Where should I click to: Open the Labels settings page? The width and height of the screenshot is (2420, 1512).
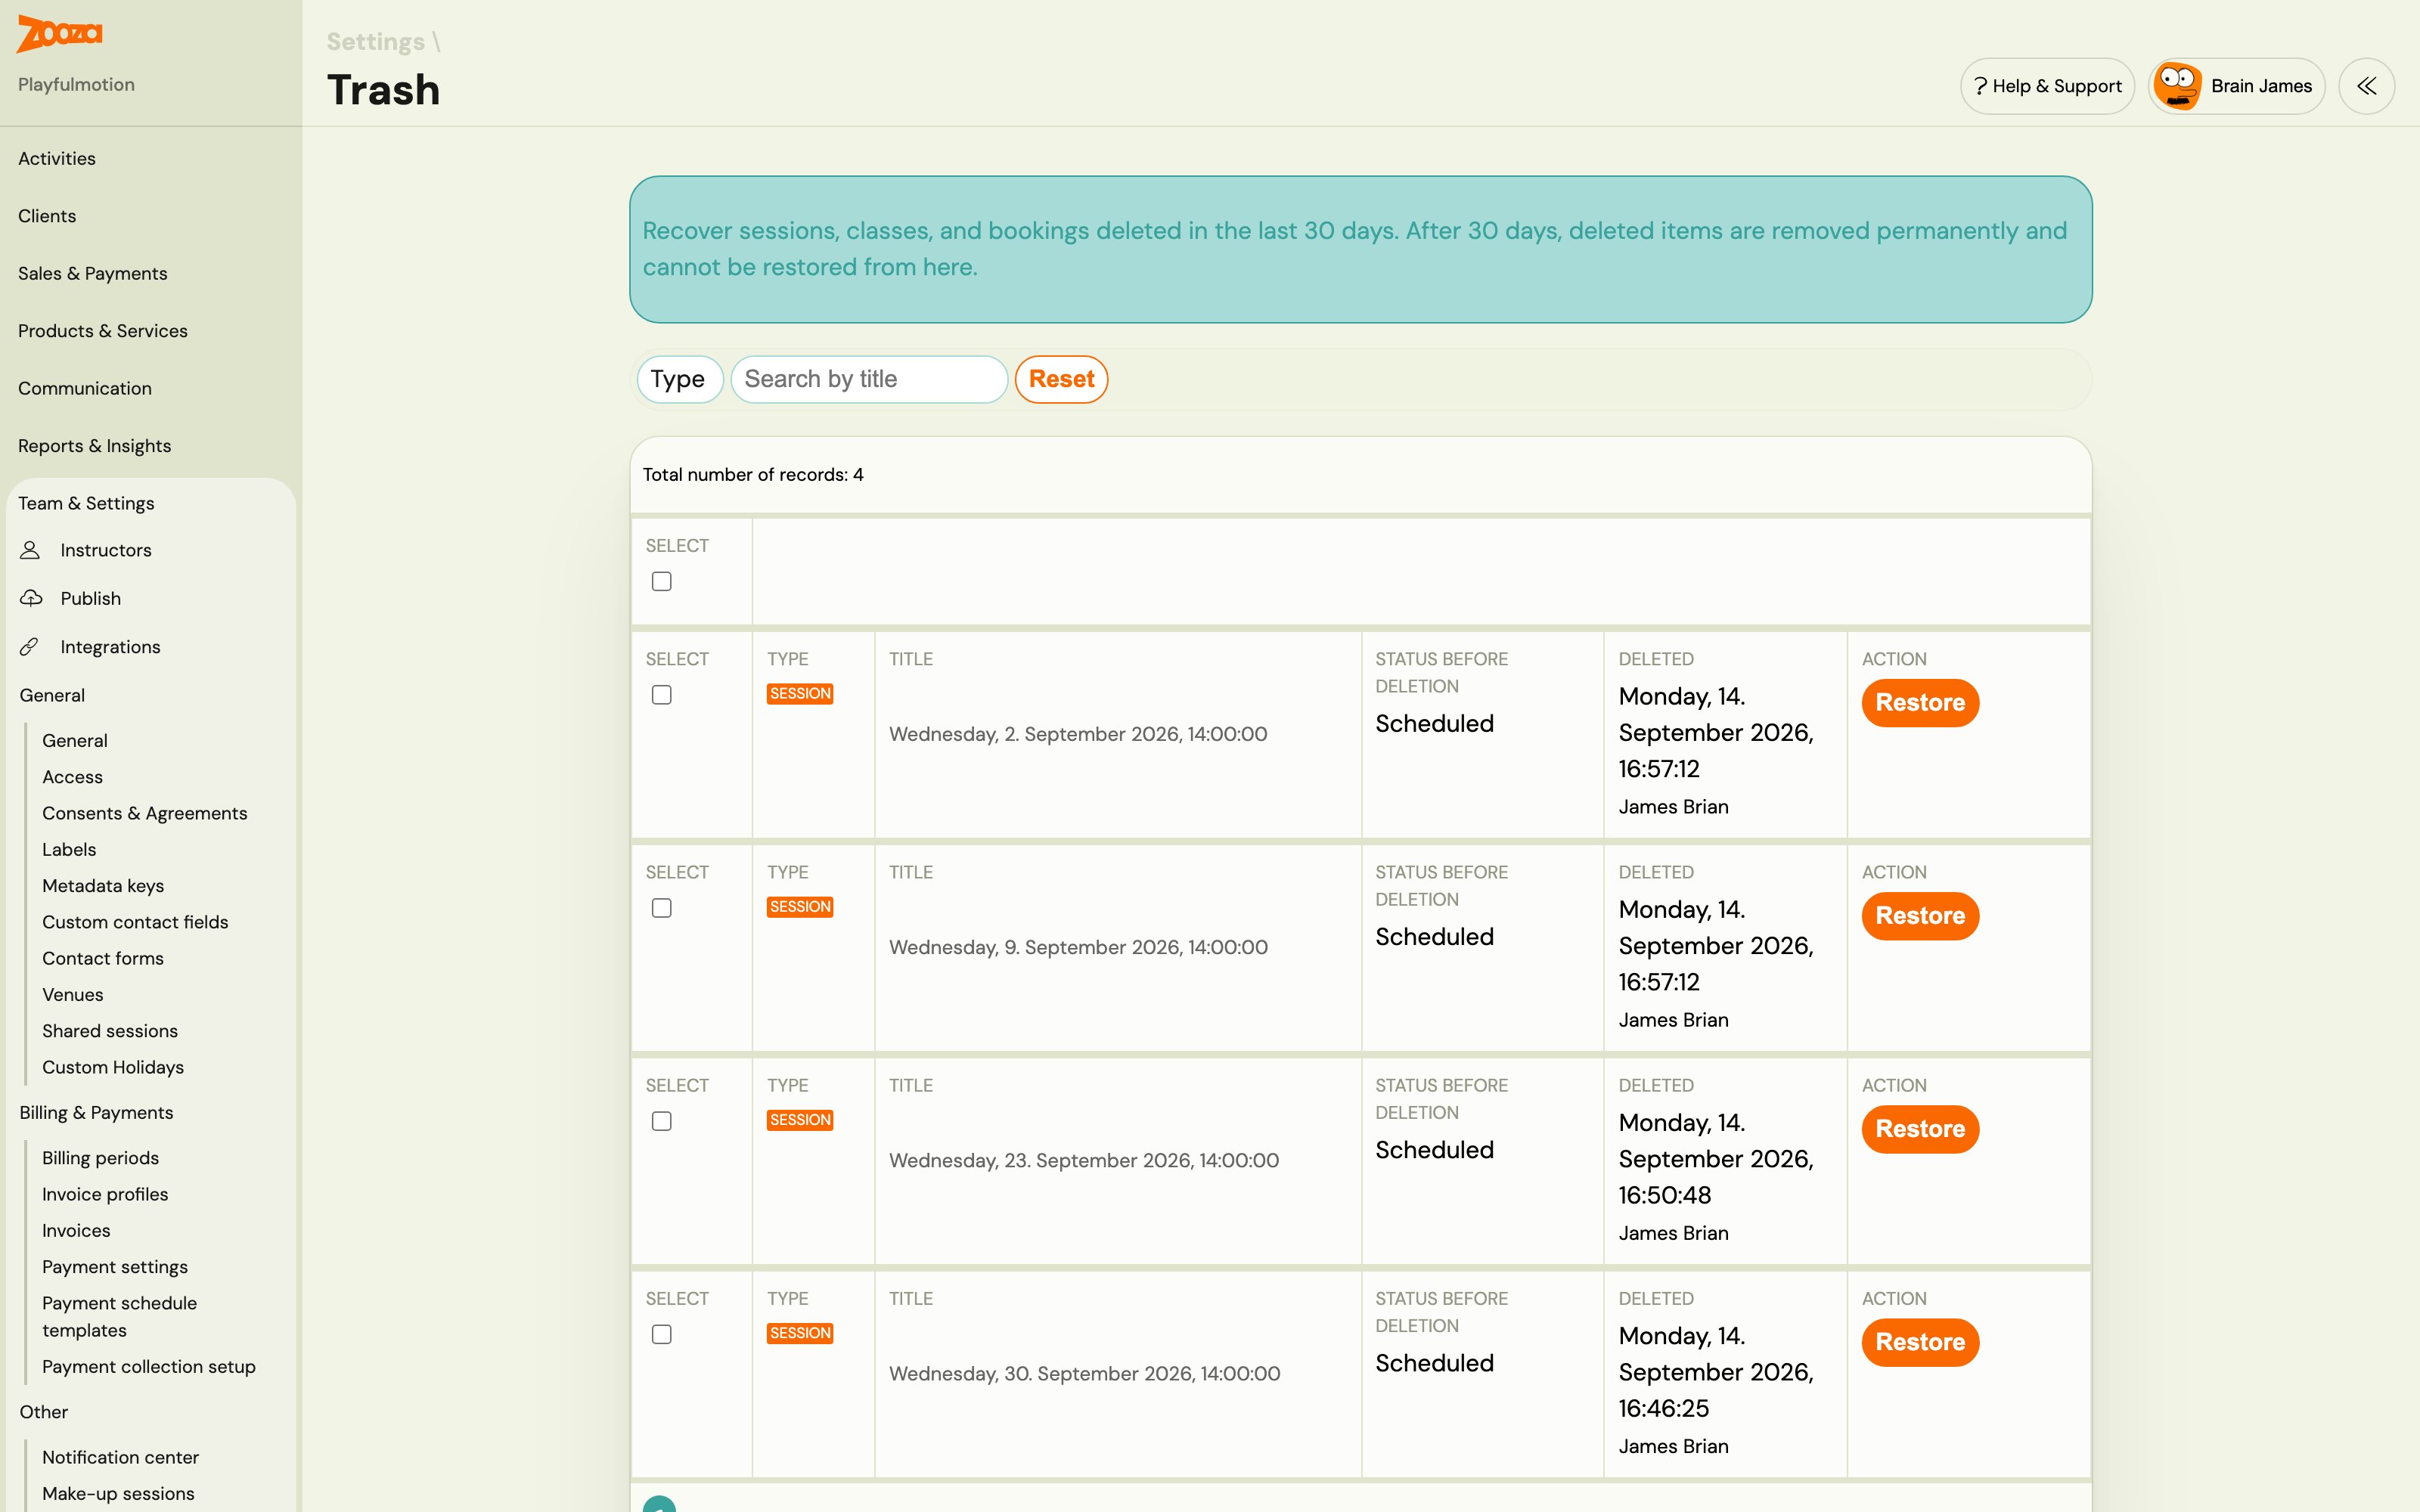[x=69, y=849]
